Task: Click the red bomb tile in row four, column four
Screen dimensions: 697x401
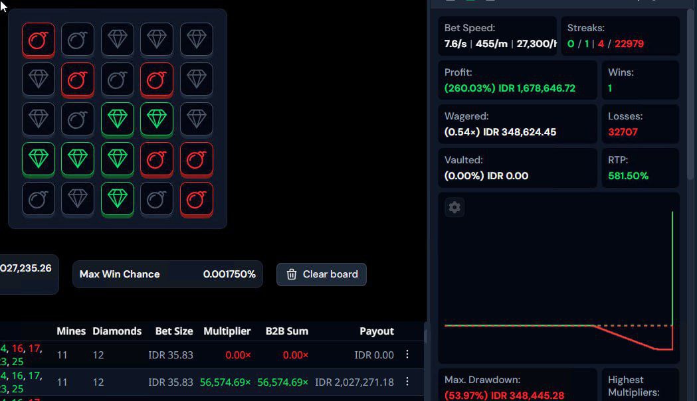Action: pos(156,159)
